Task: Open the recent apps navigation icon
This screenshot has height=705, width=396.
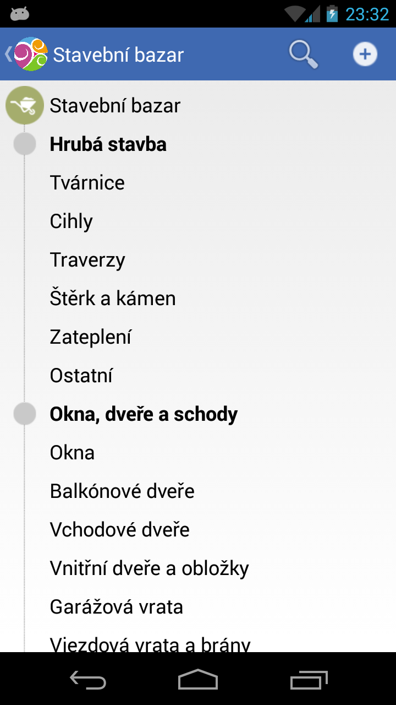Action: pyautogui.click(x=309, y=679)
